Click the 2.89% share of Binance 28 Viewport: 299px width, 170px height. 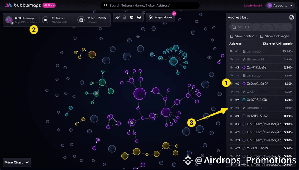288,59
